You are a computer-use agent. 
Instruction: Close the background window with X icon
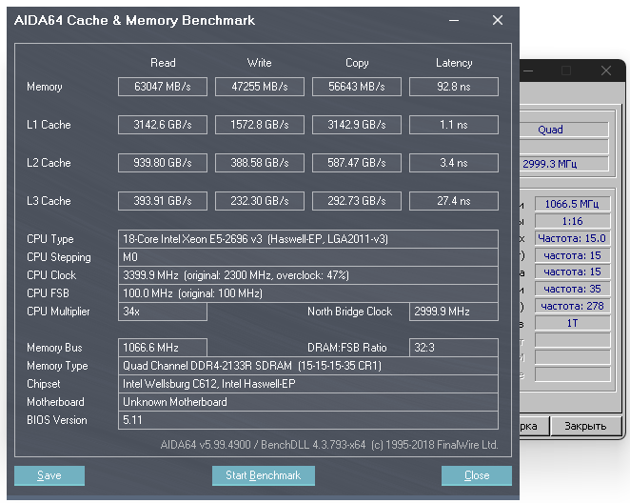coord(606,70)
